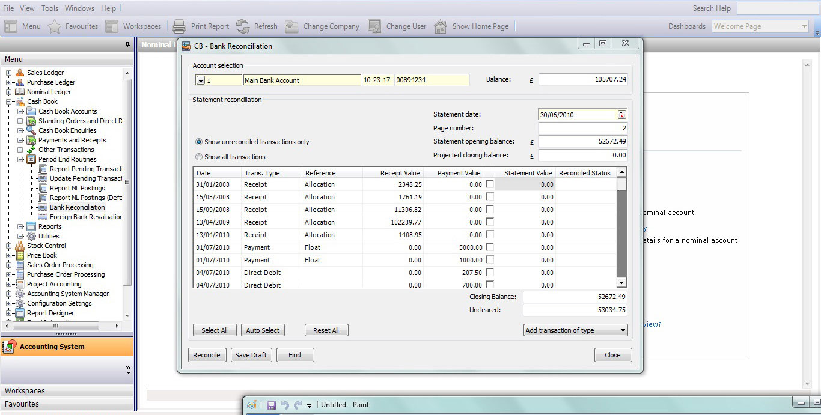Click the Save Draft button
821x415 pixels.
pyautogui.click(x=251, y=355)
